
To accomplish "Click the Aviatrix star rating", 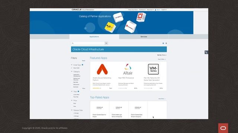I will pyautogui.click(x=96, y=88).
